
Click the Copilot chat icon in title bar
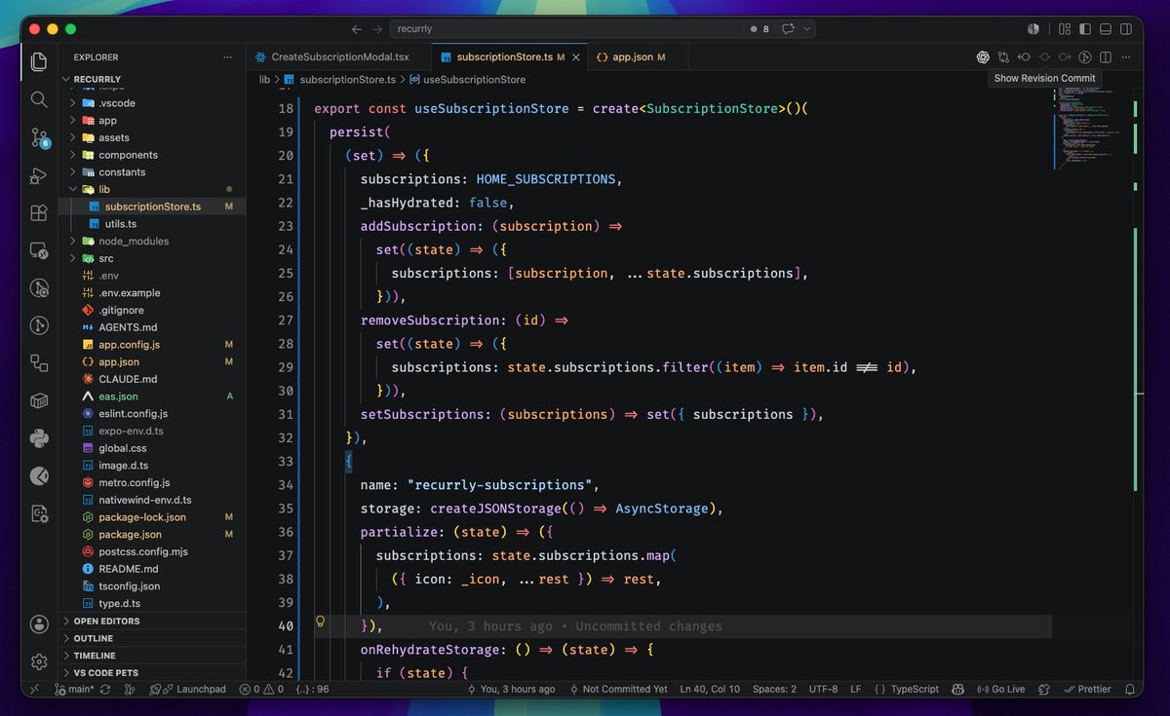788,29
